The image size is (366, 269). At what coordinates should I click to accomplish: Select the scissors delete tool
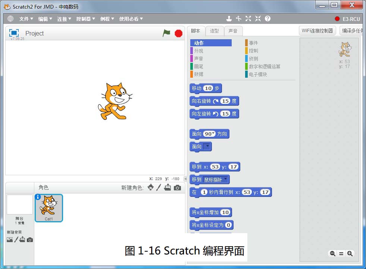tap(239, 19)
